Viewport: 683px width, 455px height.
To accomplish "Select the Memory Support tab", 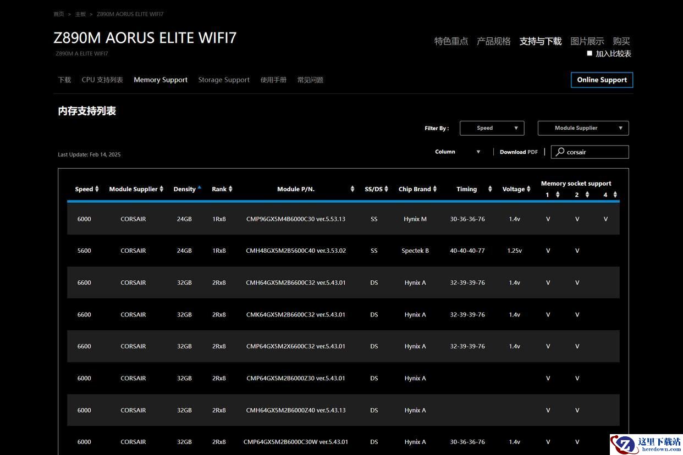I will pos(161,80).
